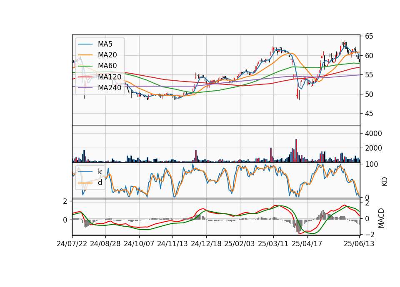Click the red MA120 legend line swatch

point(85,77)
